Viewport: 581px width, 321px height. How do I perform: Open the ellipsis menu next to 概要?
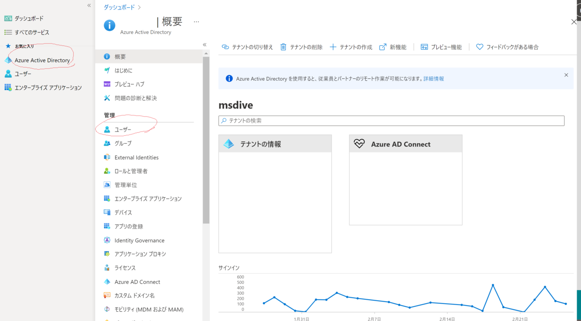click(196, 22)
